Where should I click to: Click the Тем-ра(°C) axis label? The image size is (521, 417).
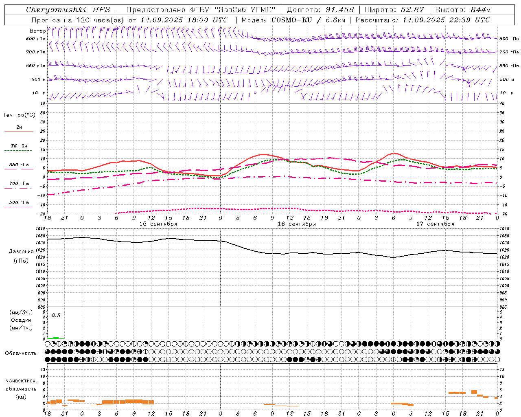19,115
